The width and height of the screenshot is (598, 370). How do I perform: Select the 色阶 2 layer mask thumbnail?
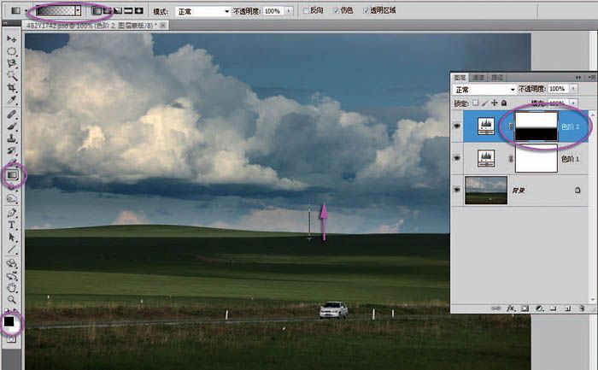531,125
